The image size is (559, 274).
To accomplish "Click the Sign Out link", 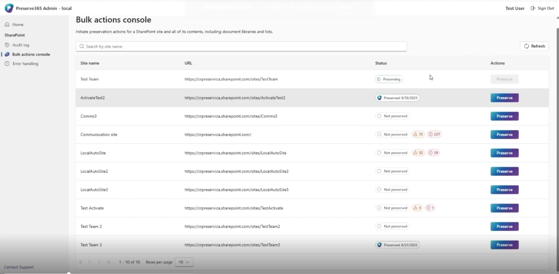I will click(546, 8).
